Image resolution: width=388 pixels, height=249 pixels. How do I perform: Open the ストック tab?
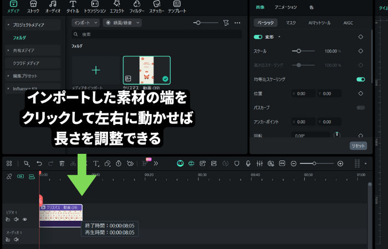coord(33,7)
